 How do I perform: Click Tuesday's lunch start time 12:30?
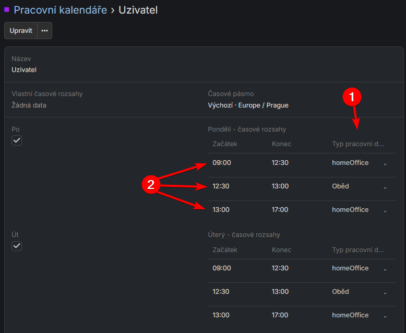coord(222,292)
